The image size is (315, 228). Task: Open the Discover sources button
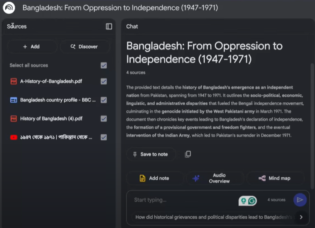(85, 46)
